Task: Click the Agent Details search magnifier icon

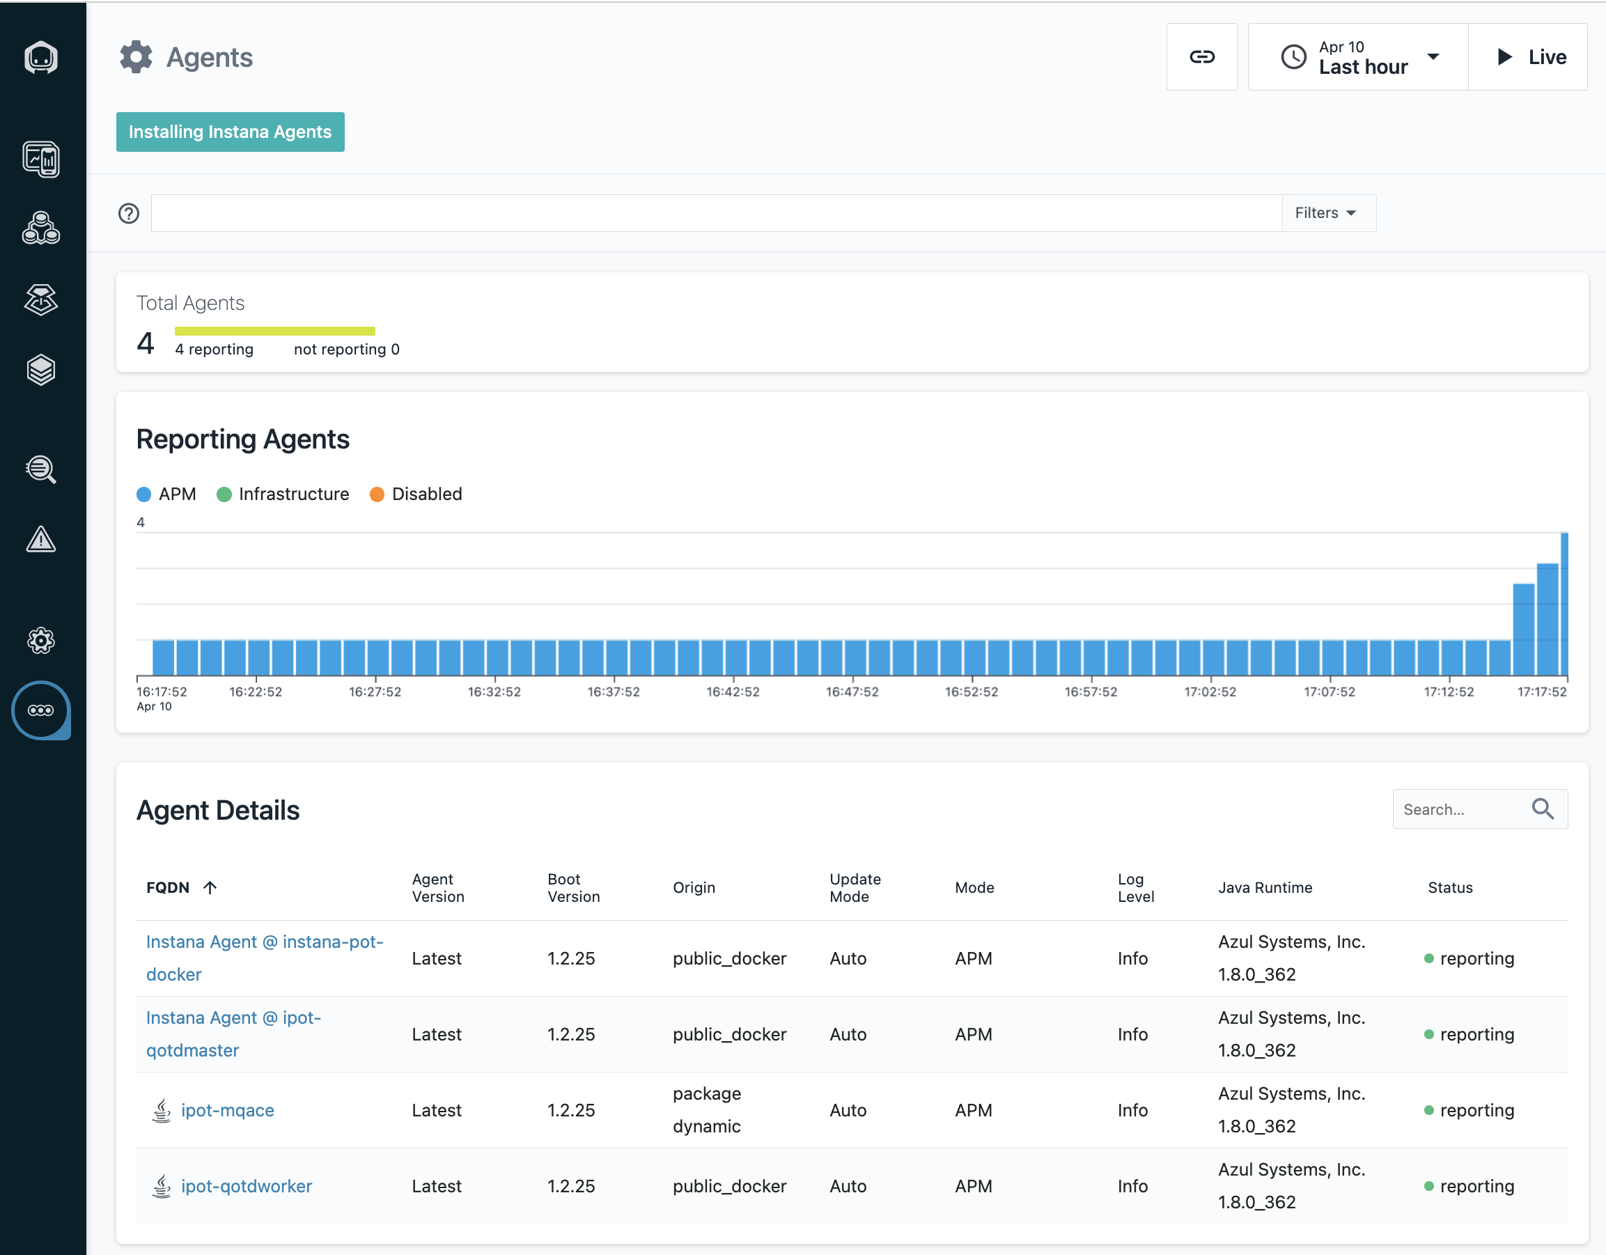Action: click(1543, 809)
